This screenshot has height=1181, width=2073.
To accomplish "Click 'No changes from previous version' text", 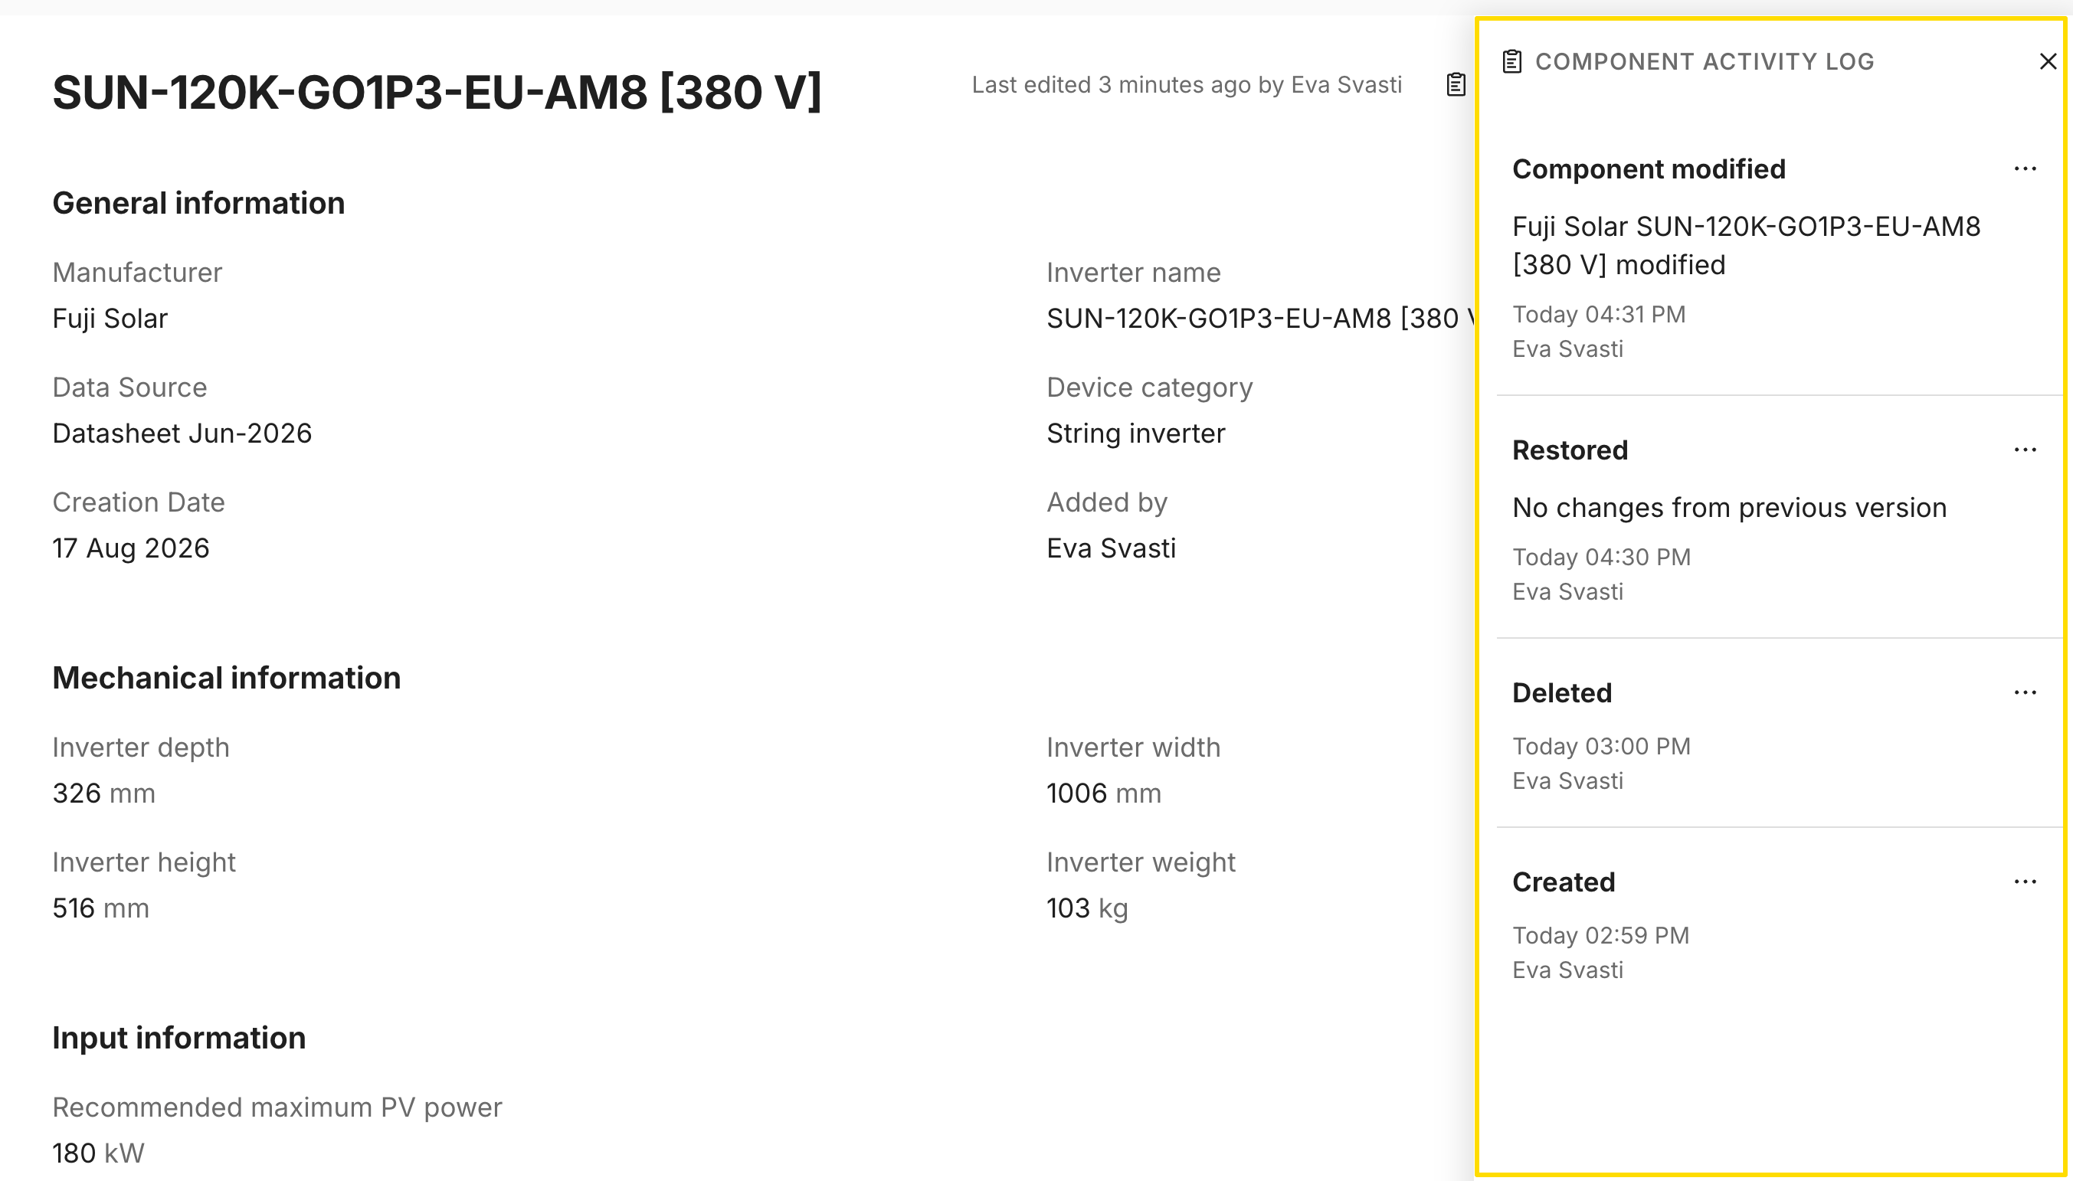I will tap(1729, 509).
